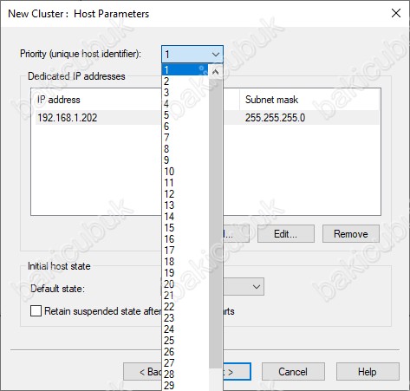The width and height of the screenshot is (410, 391).
Task: Click the Remove button
Action: [351, 234]
